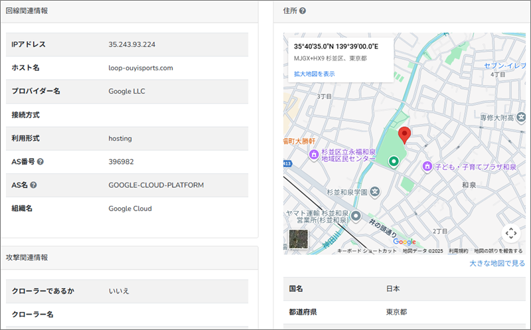Click 地図の誤りを報告する link
The image size is (531, 330).
tap(502, 251)
